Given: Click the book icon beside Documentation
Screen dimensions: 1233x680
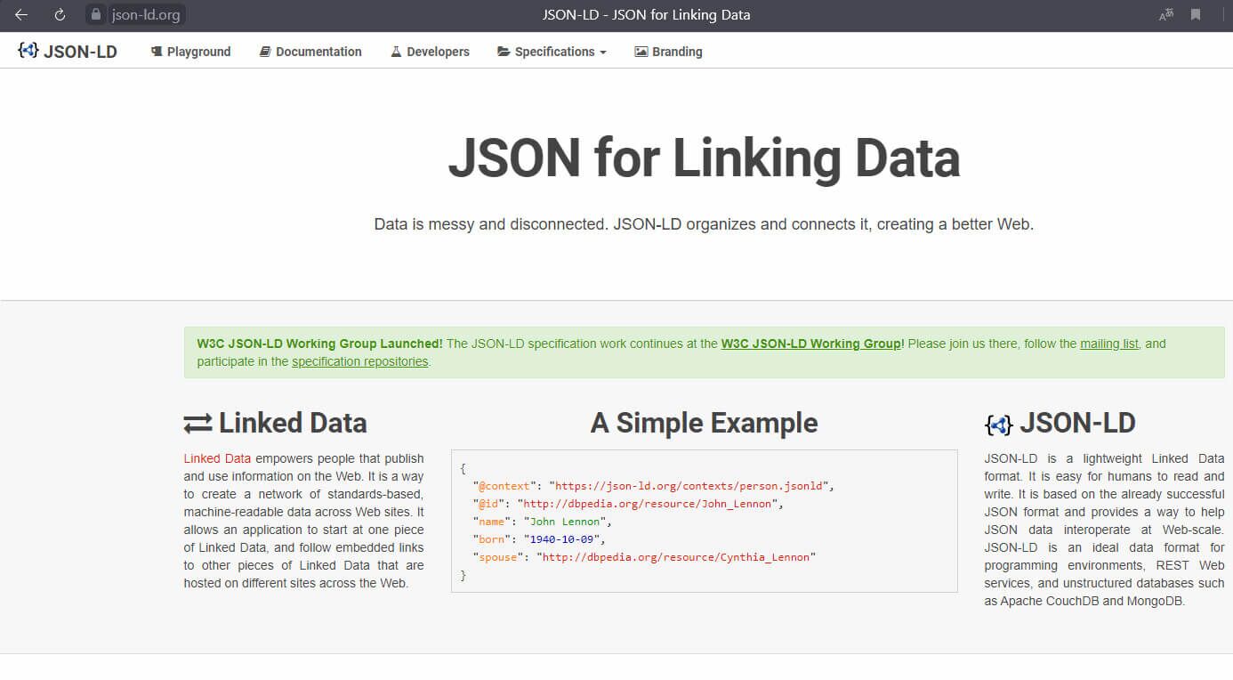Looking at the screenshot, I should click(263, 51).
